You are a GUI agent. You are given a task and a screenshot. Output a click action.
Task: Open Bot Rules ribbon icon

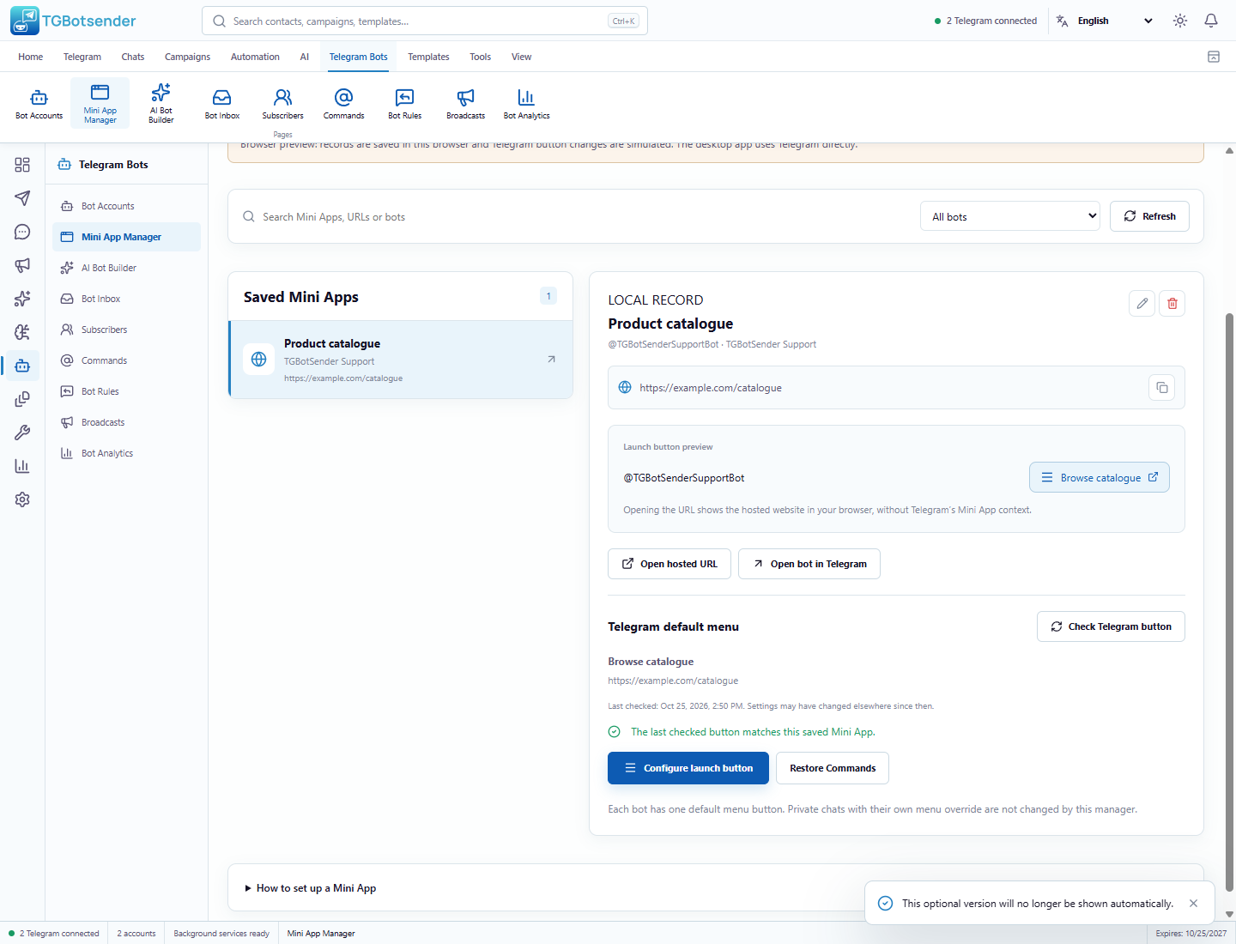(404, 103)
